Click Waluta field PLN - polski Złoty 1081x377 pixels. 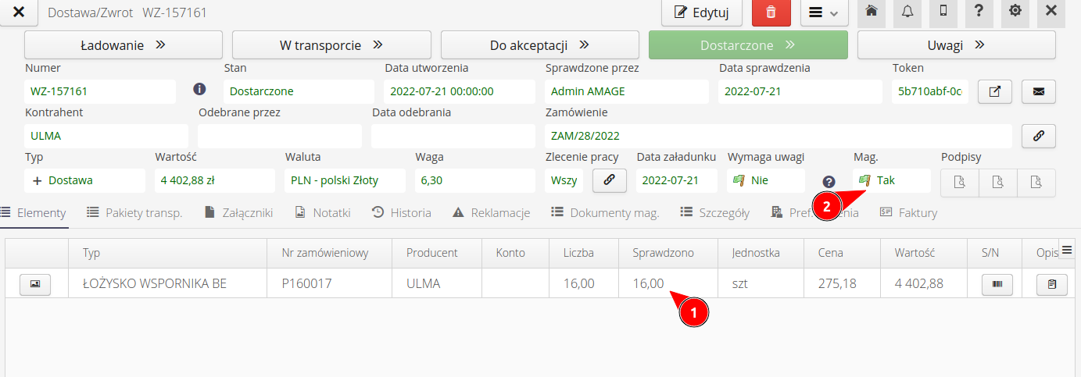(x=345, y=180)
